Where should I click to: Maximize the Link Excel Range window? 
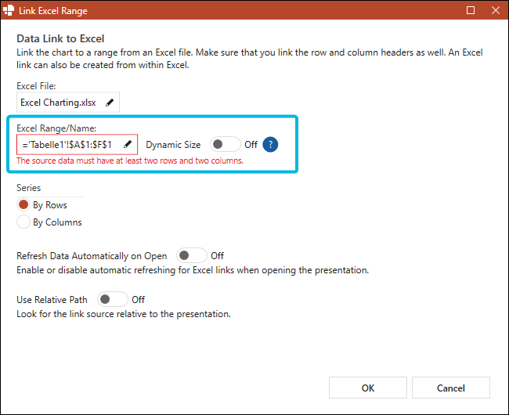(x=471, y=10)
